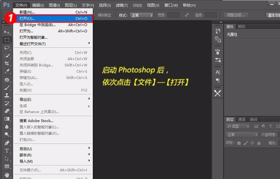Screen dimensions: 280x179
Task: Expand the 最近打开文件 submenu
Action: 53,44
